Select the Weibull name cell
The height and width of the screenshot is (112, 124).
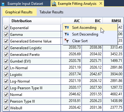pyautogui.click(x=35, y=108)
